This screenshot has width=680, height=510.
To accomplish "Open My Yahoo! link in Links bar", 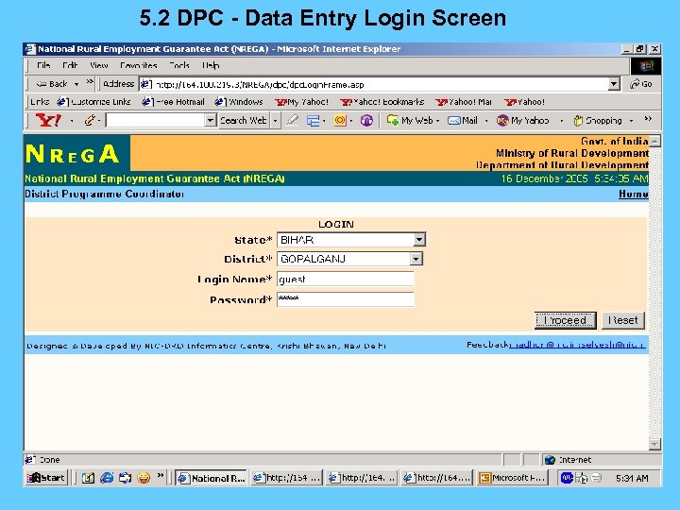I will click(x=302, y=102).
